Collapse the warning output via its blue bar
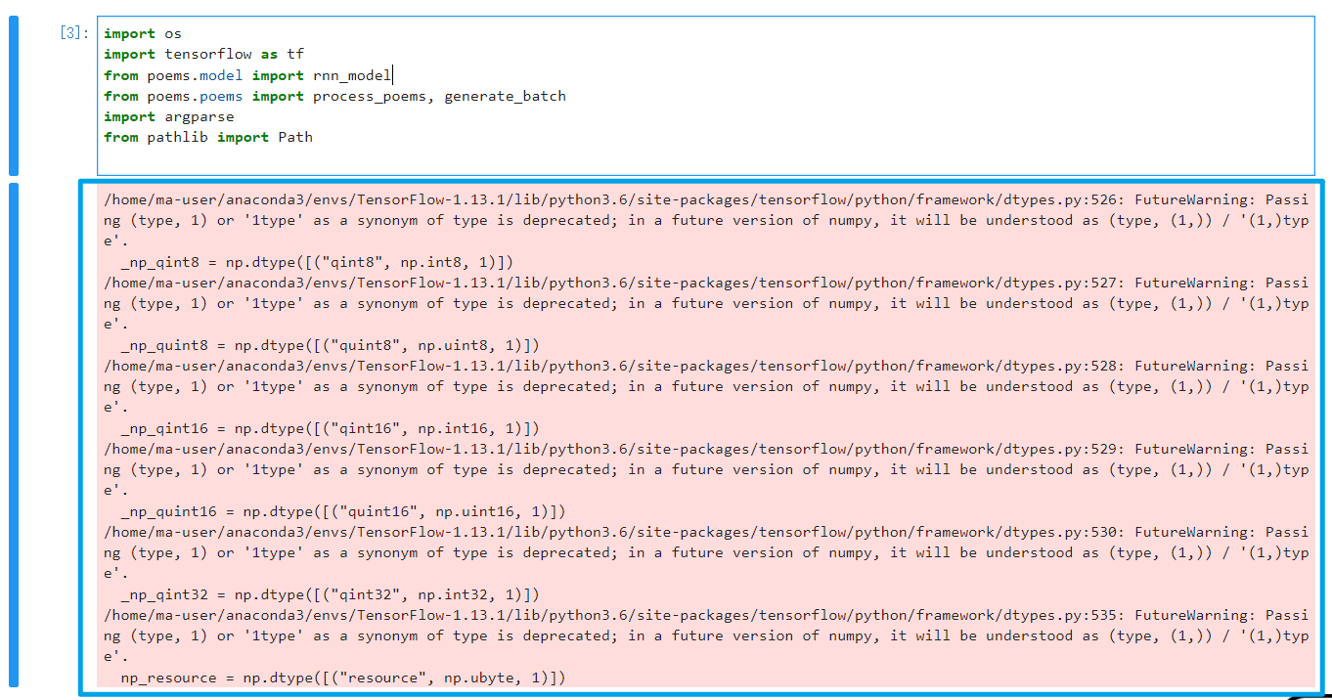This screenshot has width=1332, height=700. [14, 434]
